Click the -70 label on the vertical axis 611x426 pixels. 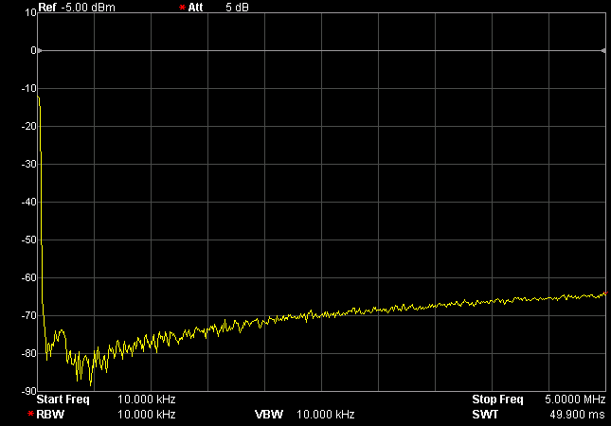coord(28,315)
